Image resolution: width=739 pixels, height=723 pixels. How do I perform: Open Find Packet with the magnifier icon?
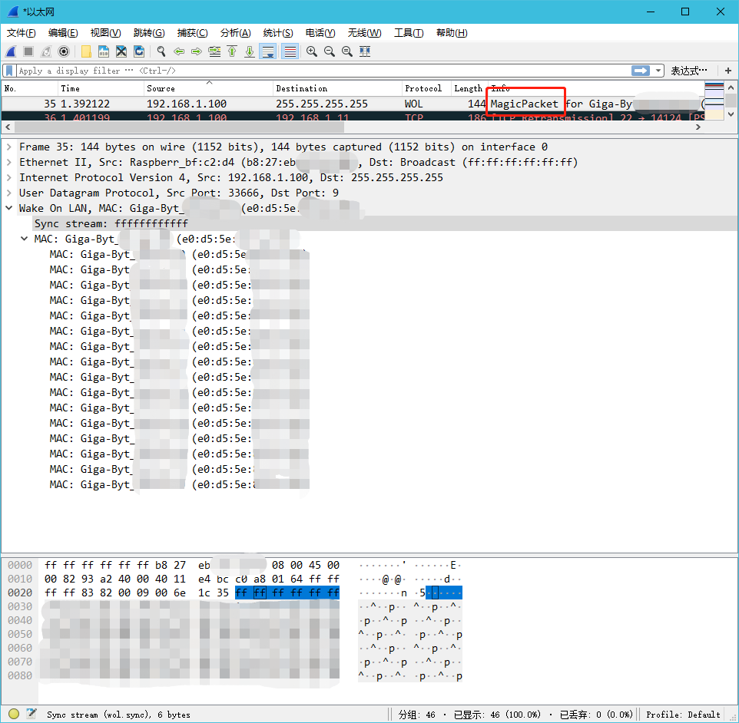point(161,51)
